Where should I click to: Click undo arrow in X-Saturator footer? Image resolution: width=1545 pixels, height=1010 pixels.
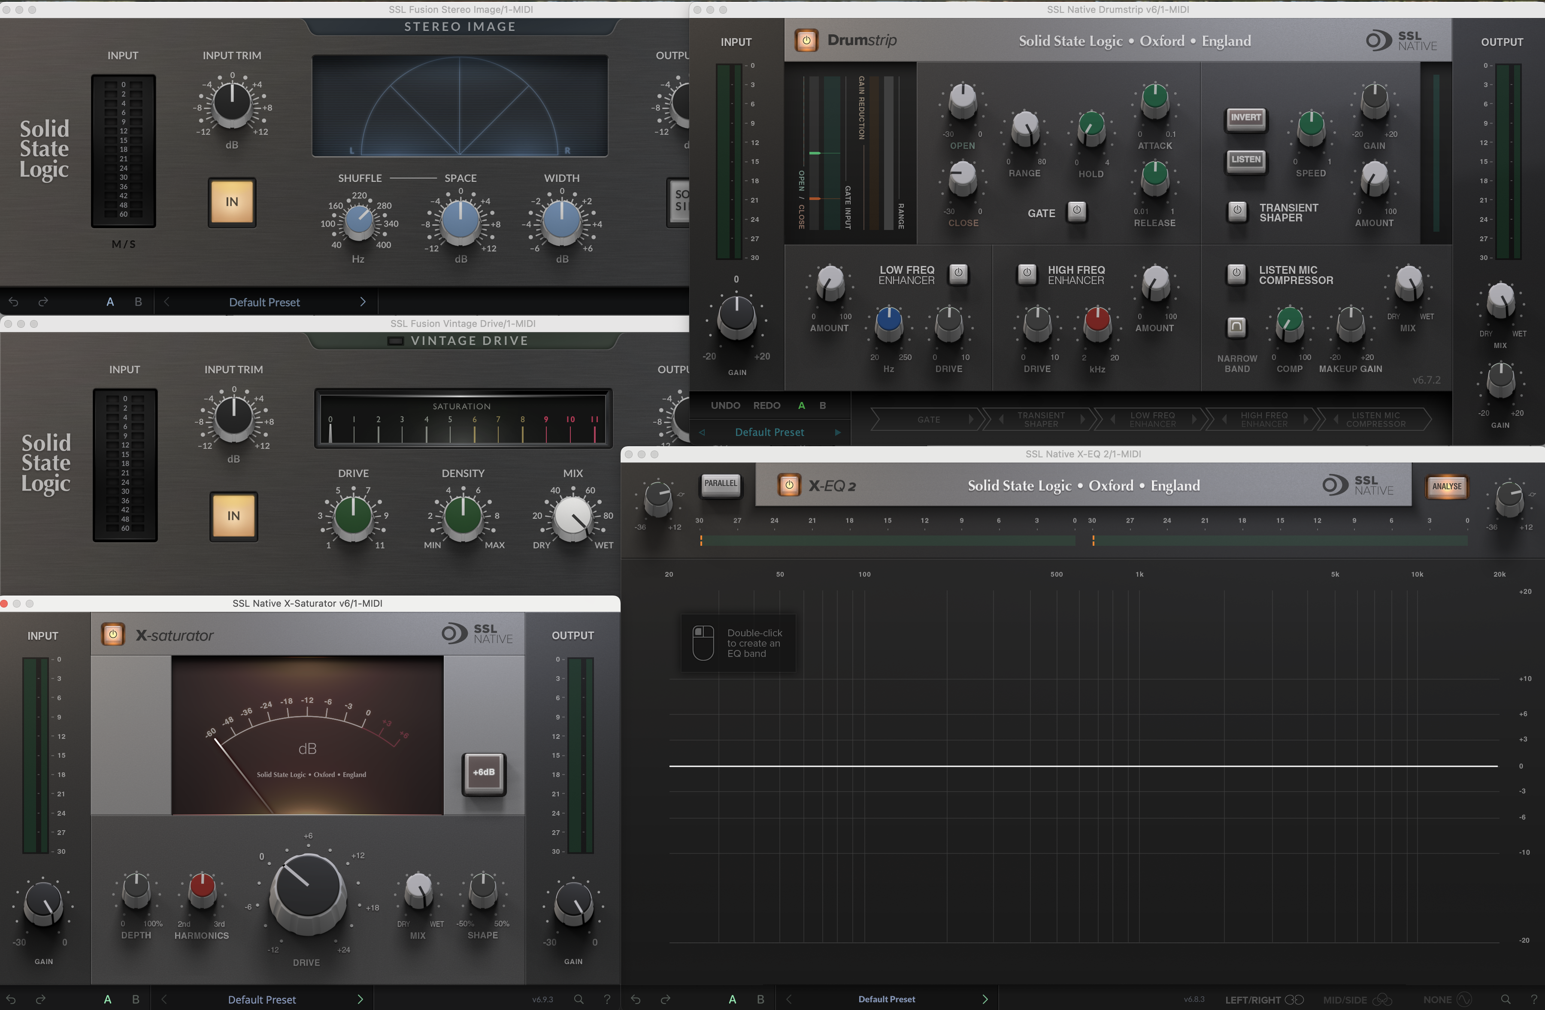click(x=11, y=1000)
